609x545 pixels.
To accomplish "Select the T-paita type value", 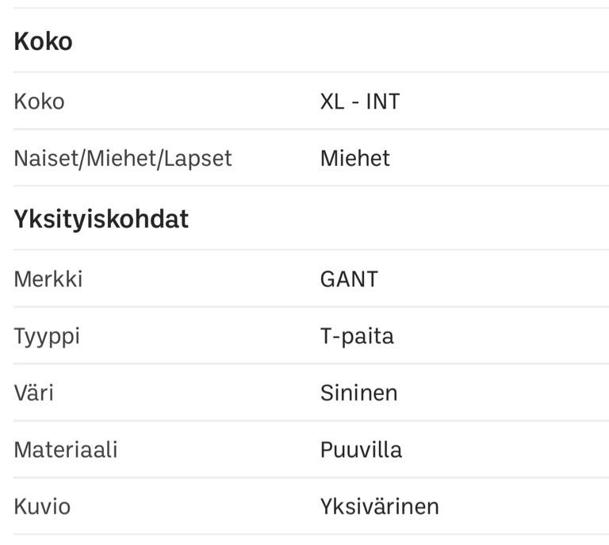I will 357,336.
